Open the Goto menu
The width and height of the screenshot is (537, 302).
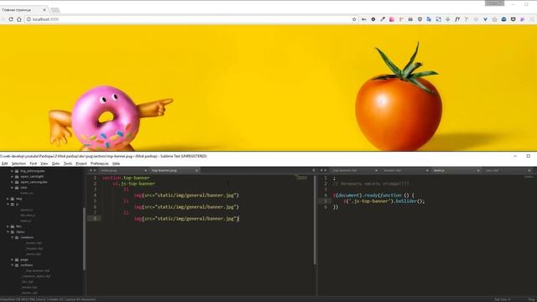(x=56, y=164)
